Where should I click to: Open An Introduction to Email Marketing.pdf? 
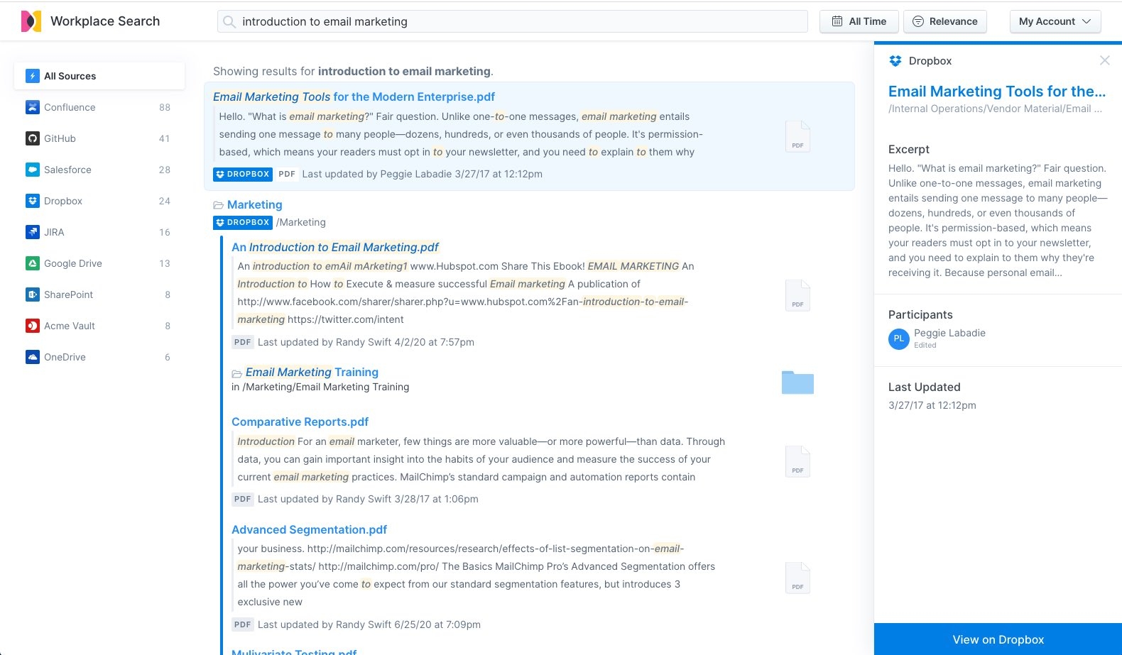pos(335,247)
